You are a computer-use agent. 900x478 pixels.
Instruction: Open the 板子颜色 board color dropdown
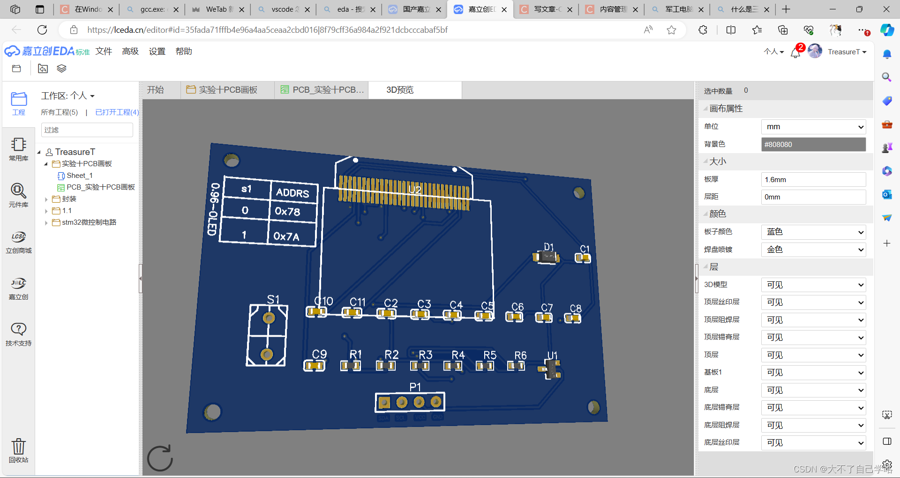coord(813,232)
